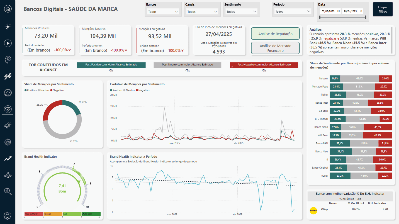Open Análise de Reputação page
Viewport: 399px width, 224px height.
(276, 34)
